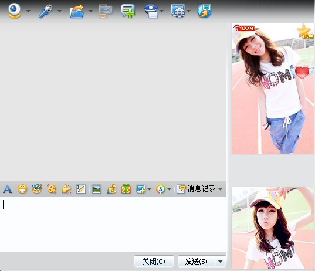Click the 发送(S) send button
The height and width of the screenshot is (271, 315).
coord(197,262)
